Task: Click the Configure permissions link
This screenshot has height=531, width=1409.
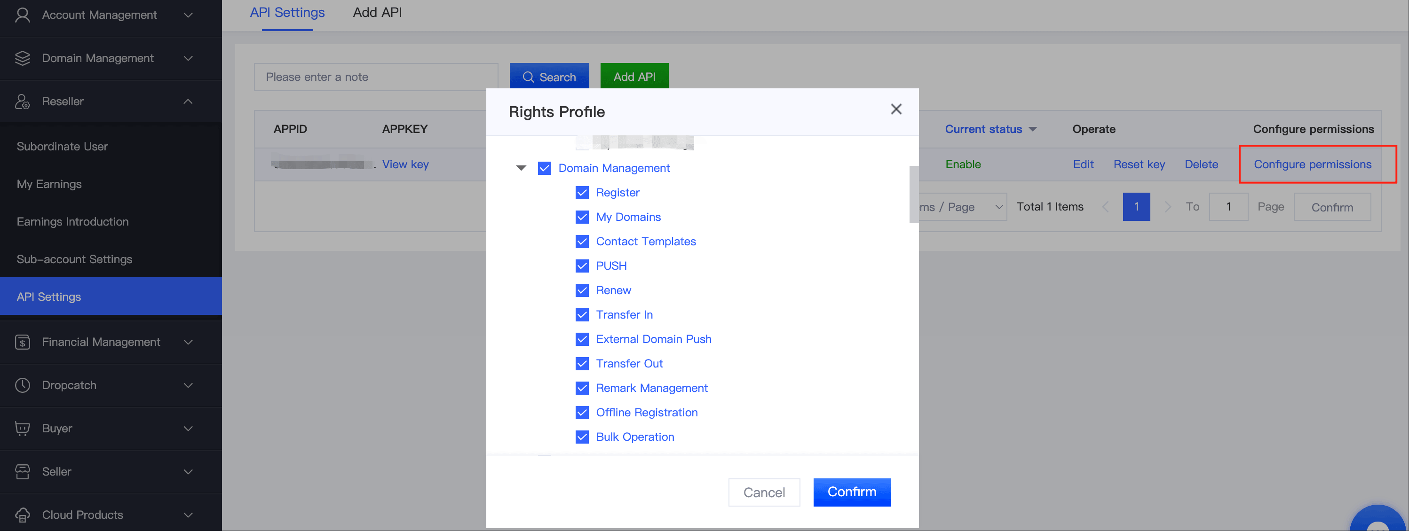Action: click(1312, 164)
